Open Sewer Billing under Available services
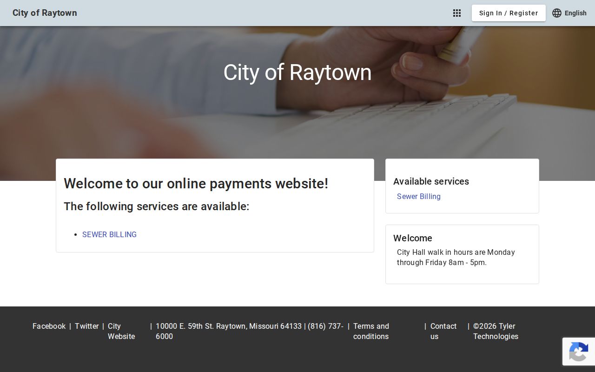Screen dimensions: 595x372 pyautogui.click(x=419, y=196)
